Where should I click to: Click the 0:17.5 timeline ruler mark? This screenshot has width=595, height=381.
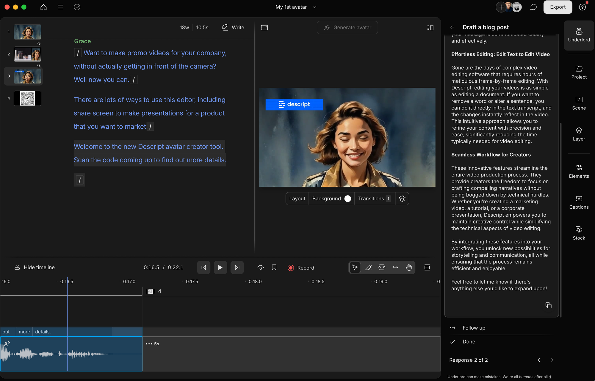click(192, 281)
